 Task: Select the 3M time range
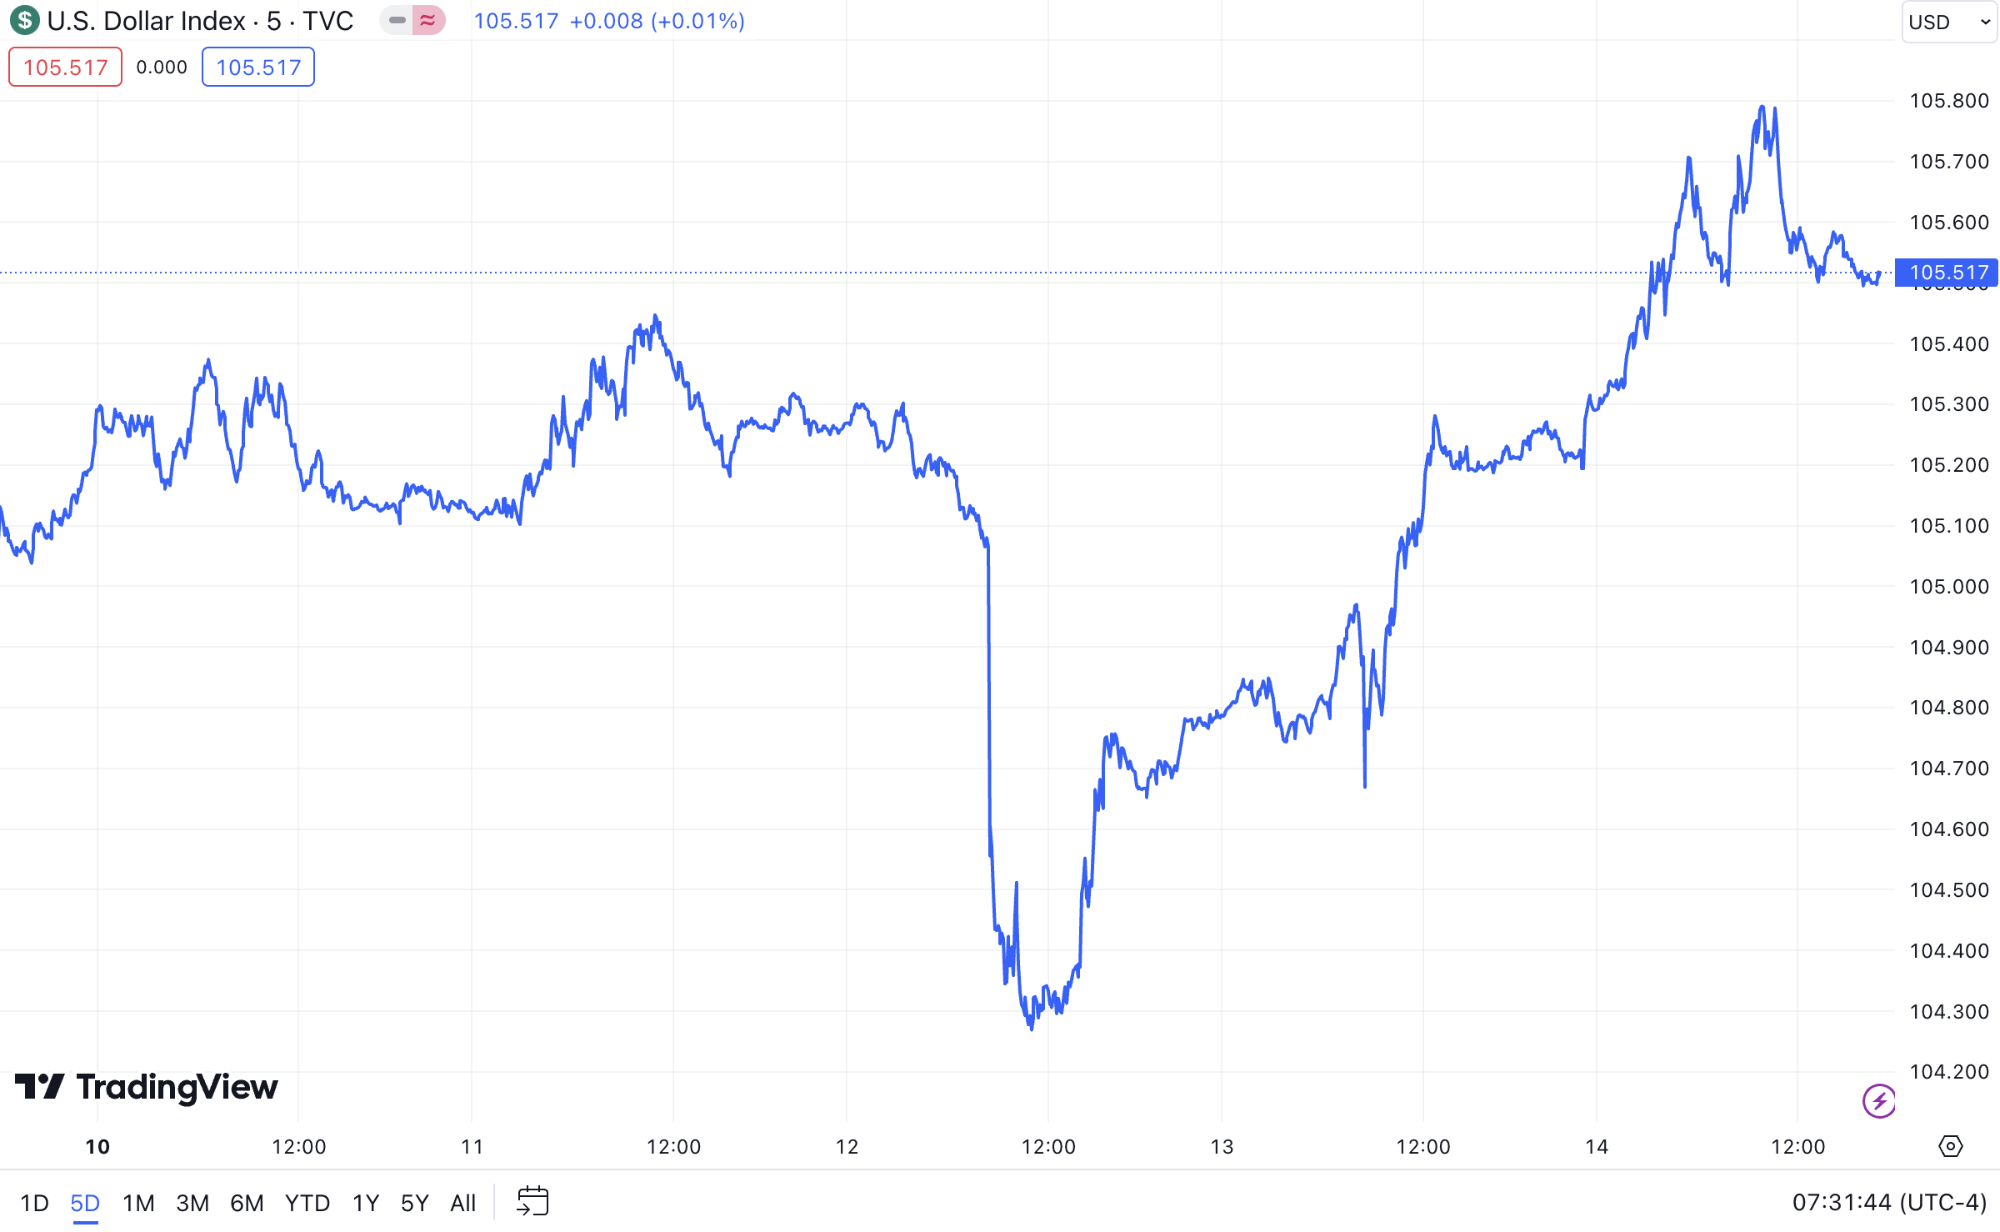pos(192,1203)
